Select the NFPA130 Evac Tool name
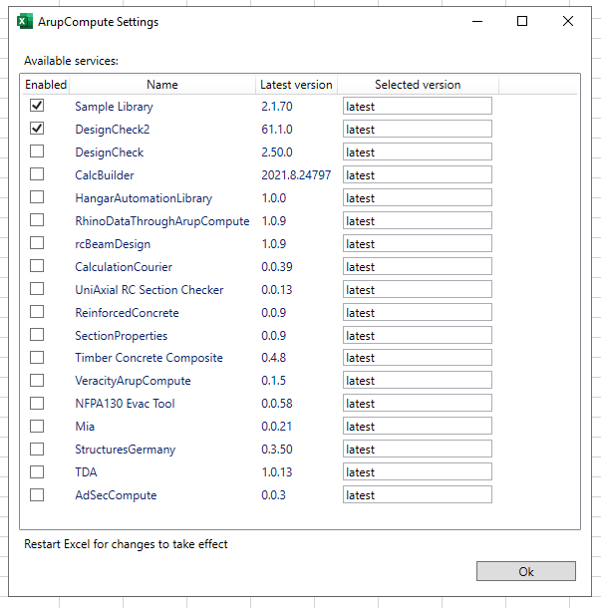Screen dimensions: 601x608 125,404
